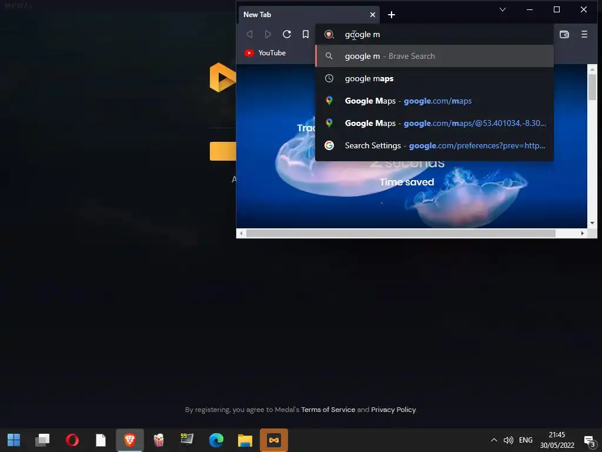Click ENG language indicator

click(526, 440)
